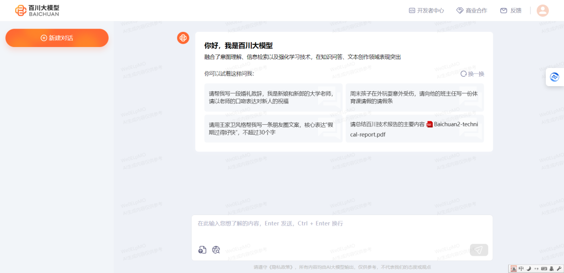The height and width of the screenshot is (273, 564).
Task: Select the Wong Kar-wai style moments caption prompt
Action: [x=273, y=128]
